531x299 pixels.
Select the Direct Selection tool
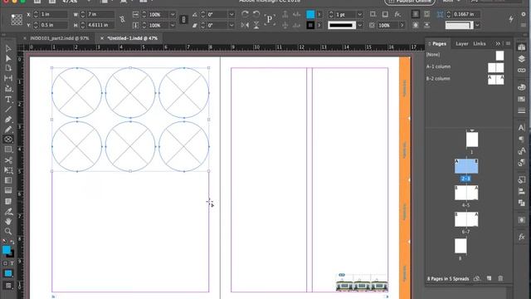coord(8,58)
